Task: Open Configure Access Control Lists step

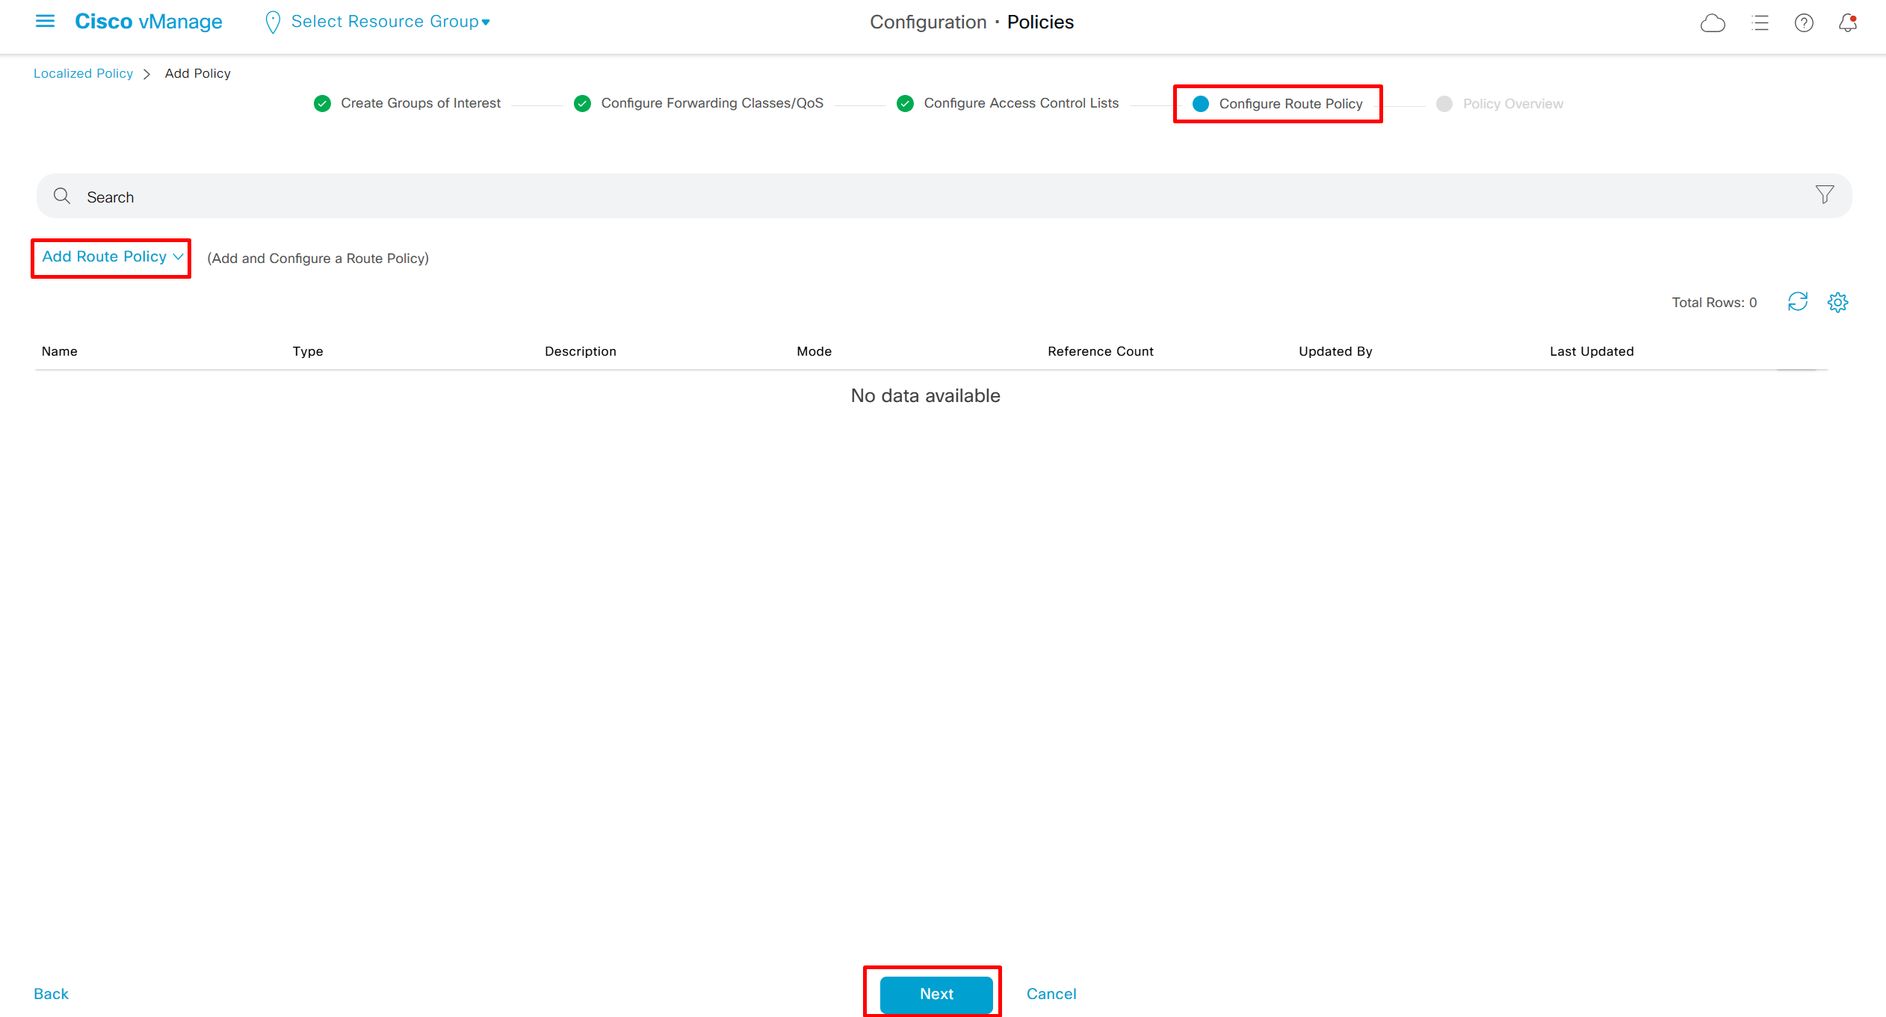Action: point(1021,103)
